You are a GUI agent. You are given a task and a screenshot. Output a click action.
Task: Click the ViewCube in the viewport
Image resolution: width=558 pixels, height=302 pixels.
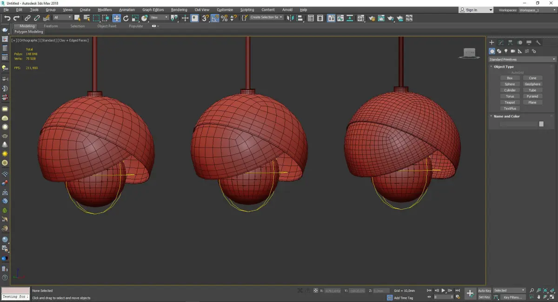[470, 53]
